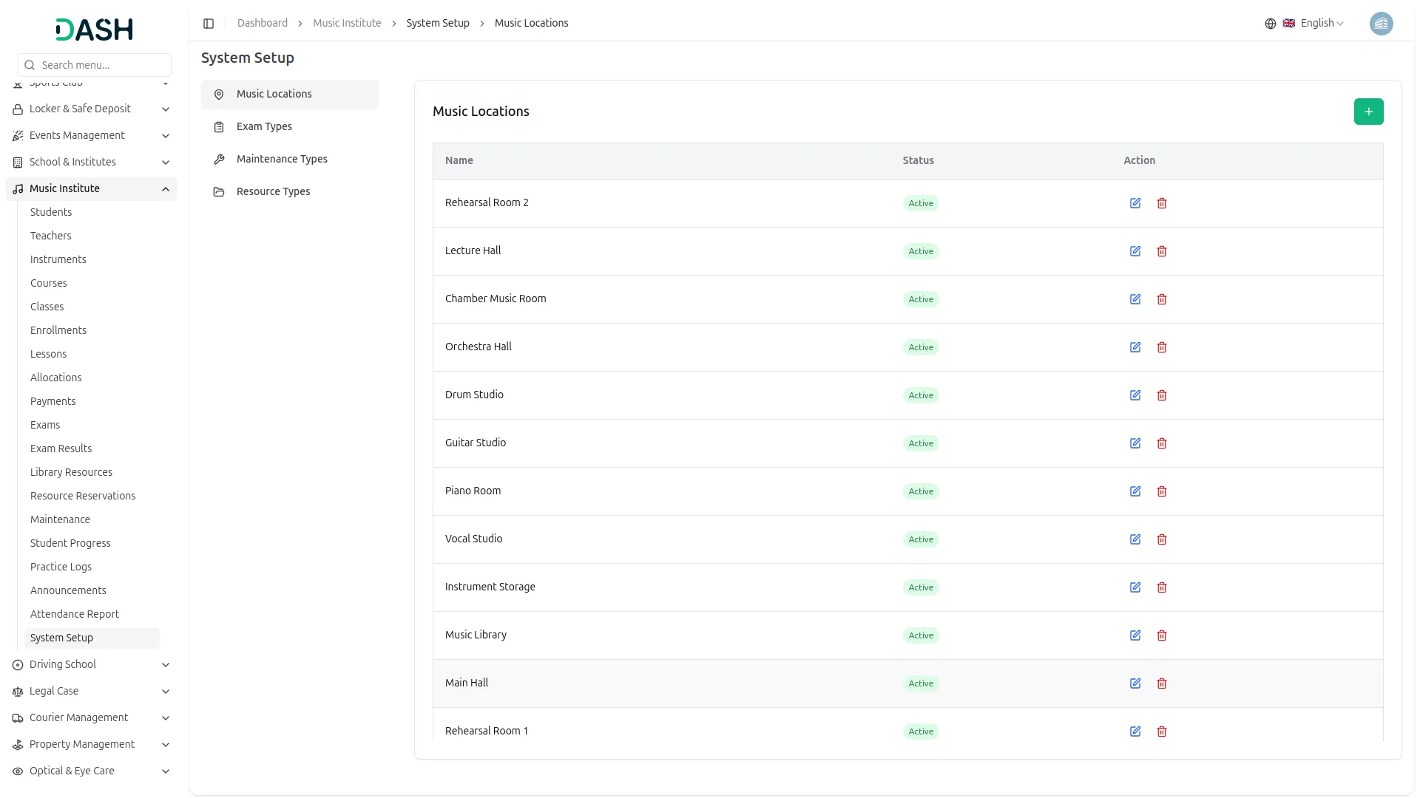Screen dimensions: 1420x798
Task: Open the English language dropdown
Action: 1316,24
